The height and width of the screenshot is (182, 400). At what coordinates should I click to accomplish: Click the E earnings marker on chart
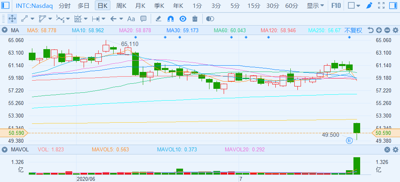click(x=349, y=140)
